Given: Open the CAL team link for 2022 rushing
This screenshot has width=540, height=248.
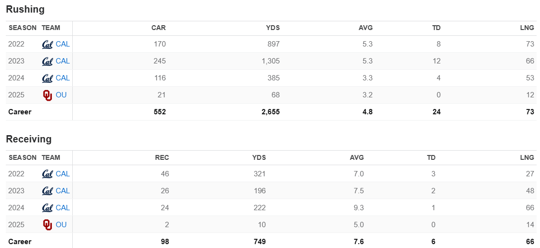Looking at the screenshot, I should click(63, 44).
